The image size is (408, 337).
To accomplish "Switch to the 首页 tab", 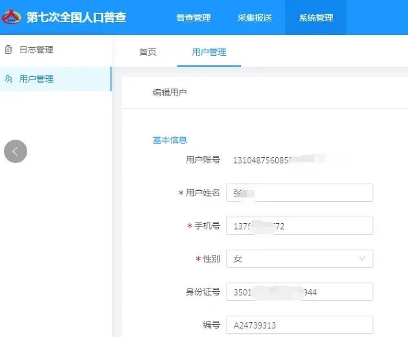I will click(148, 52).
